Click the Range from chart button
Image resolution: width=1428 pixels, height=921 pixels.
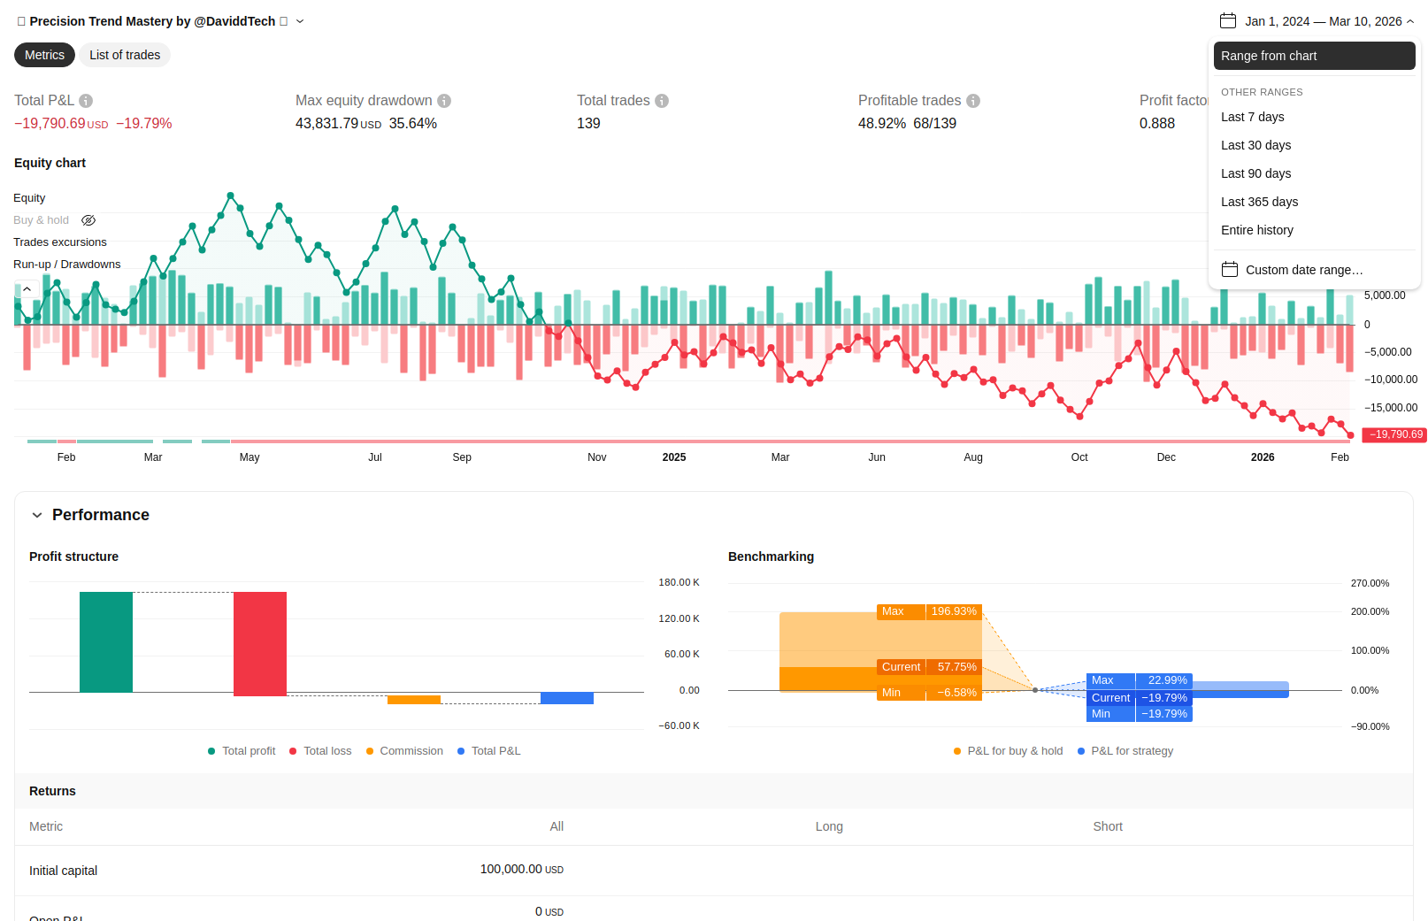pos(1313,56)
